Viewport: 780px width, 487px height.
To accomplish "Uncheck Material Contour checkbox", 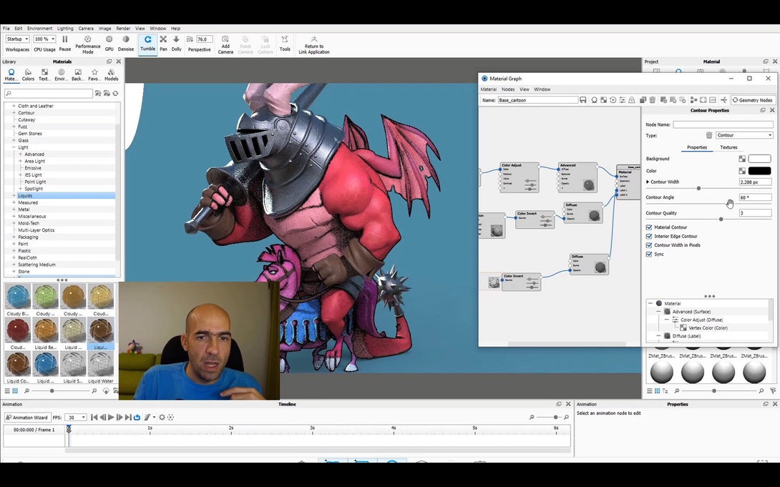I will pos(648,227).
